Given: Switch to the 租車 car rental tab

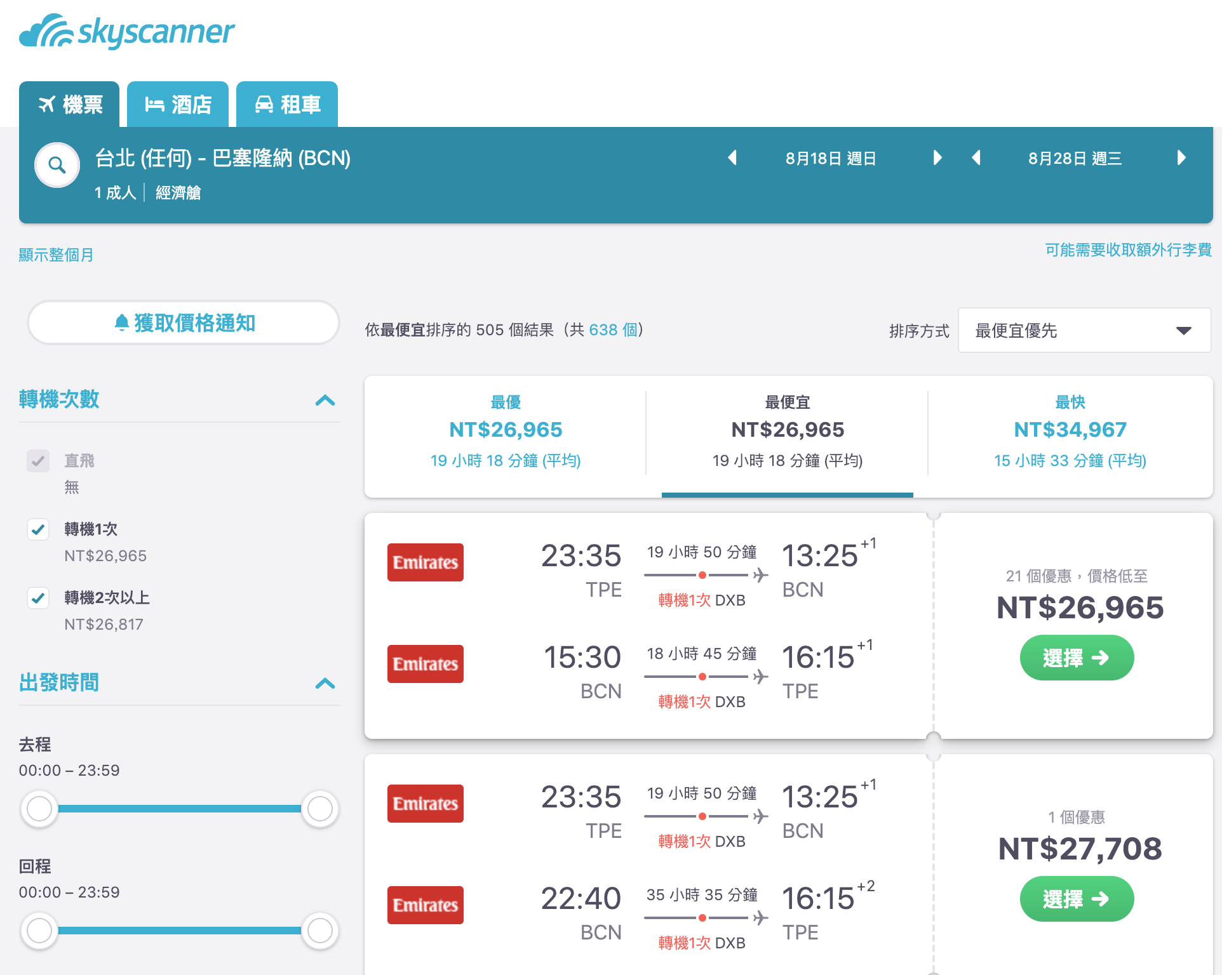Looking at the screenshot, I should [x=287, y=104].
